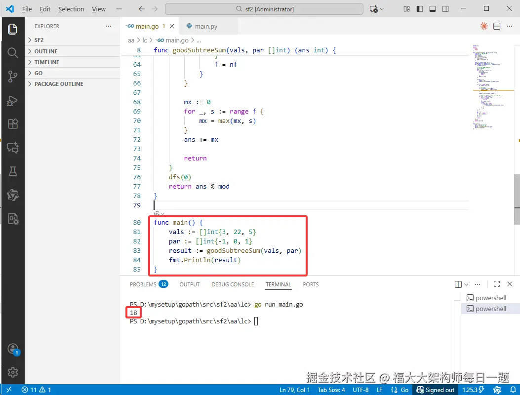Viewport: 520px width, 395px height.
Task: Switch to the OUTPUT panel tab
Action: pos(189,284)
